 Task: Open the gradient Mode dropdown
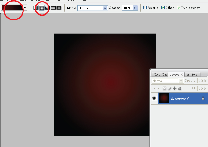(x=93, y=8)
